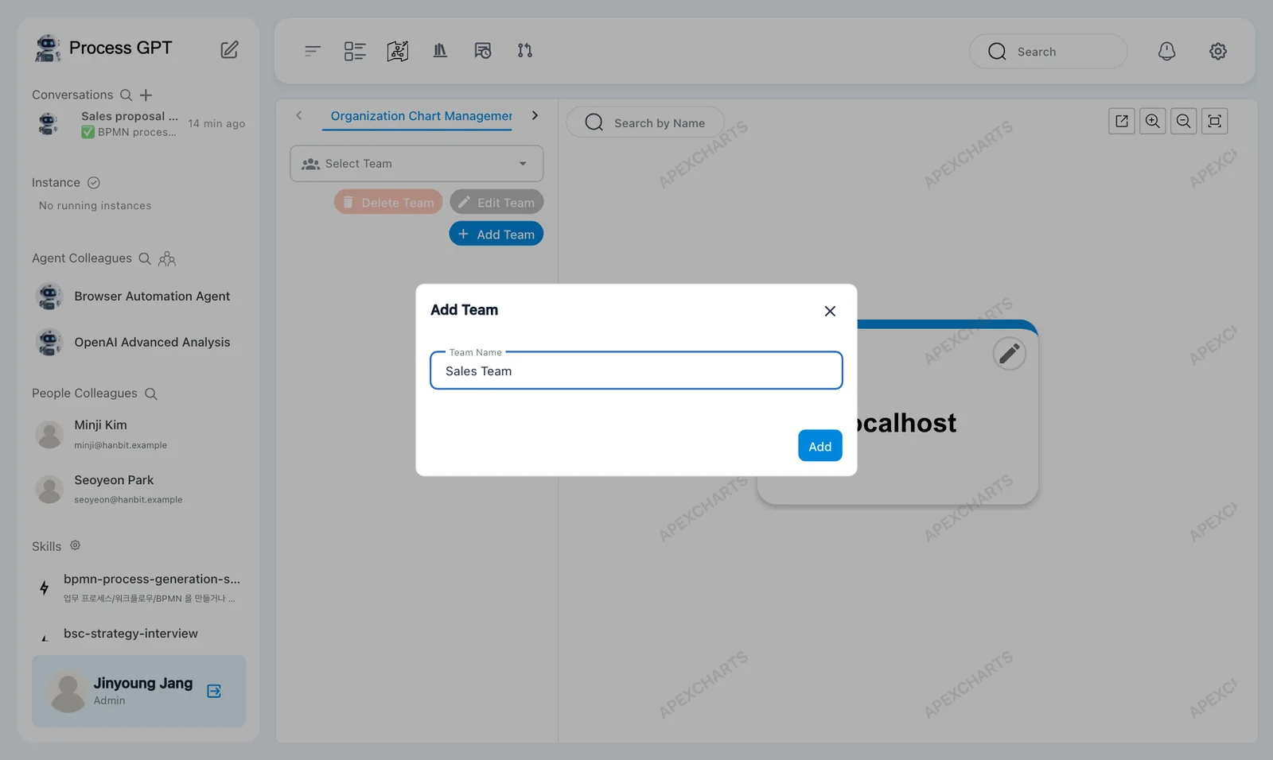Click the Edit Team button
The height and width of the screenshot is (760, 1273).
[x=496, y=202]
